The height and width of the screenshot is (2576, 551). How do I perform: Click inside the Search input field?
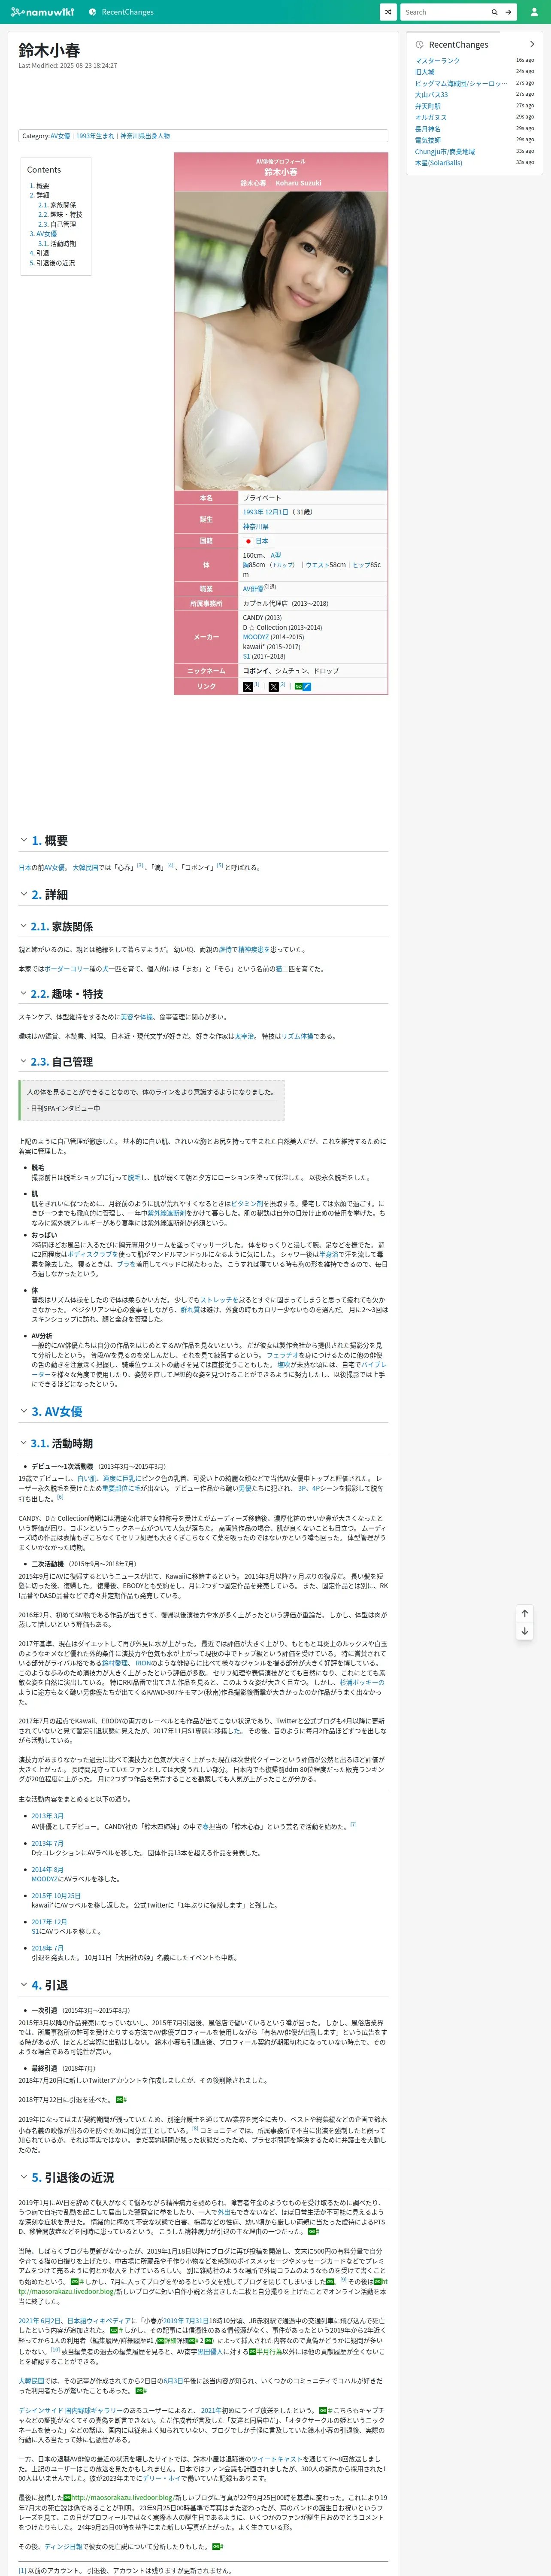tap(443, 12)
